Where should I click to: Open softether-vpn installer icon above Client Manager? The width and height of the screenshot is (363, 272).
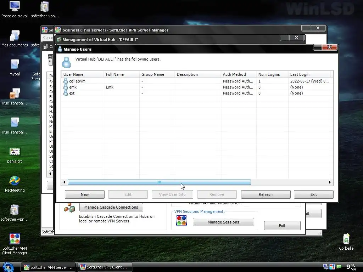pyautogui.click(x=15, y=213)
